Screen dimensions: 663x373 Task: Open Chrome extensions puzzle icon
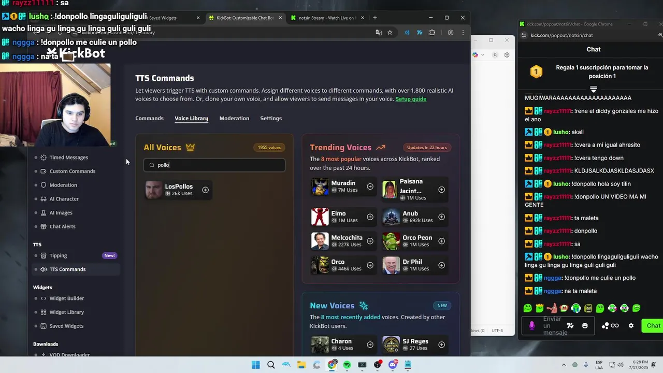[433, 33]
